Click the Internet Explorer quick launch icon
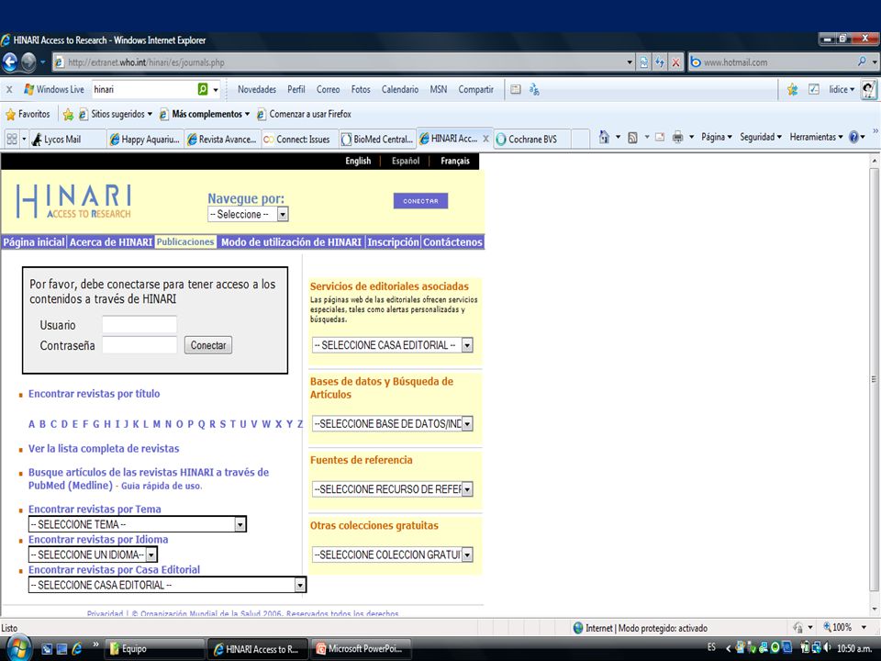The height and width of the screenshot is (661, 881). [76, 649]
